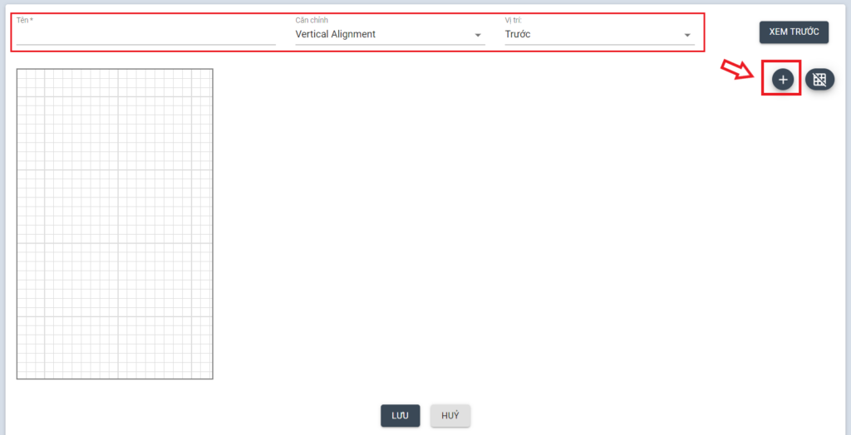Click the plus icon to add element

point(782,80)
